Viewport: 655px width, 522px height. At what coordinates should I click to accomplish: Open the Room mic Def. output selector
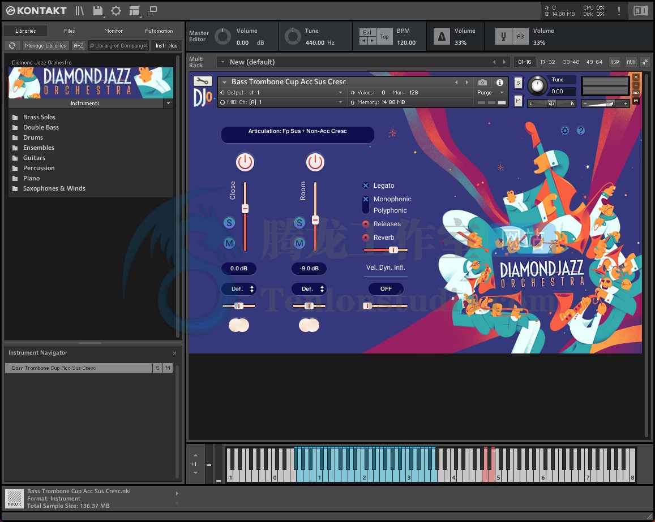309,289
